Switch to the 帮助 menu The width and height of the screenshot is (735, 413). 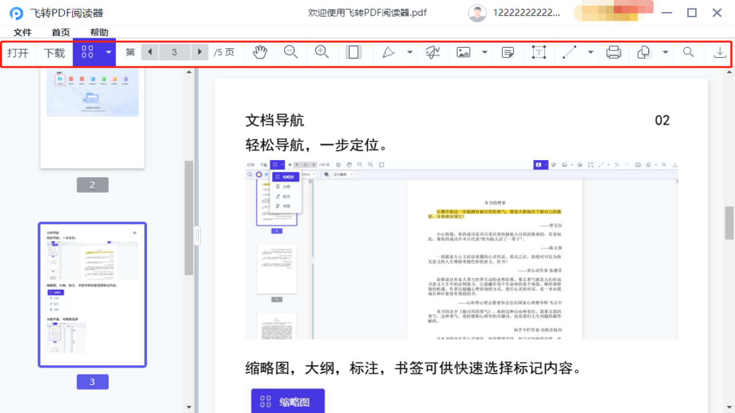98,32
